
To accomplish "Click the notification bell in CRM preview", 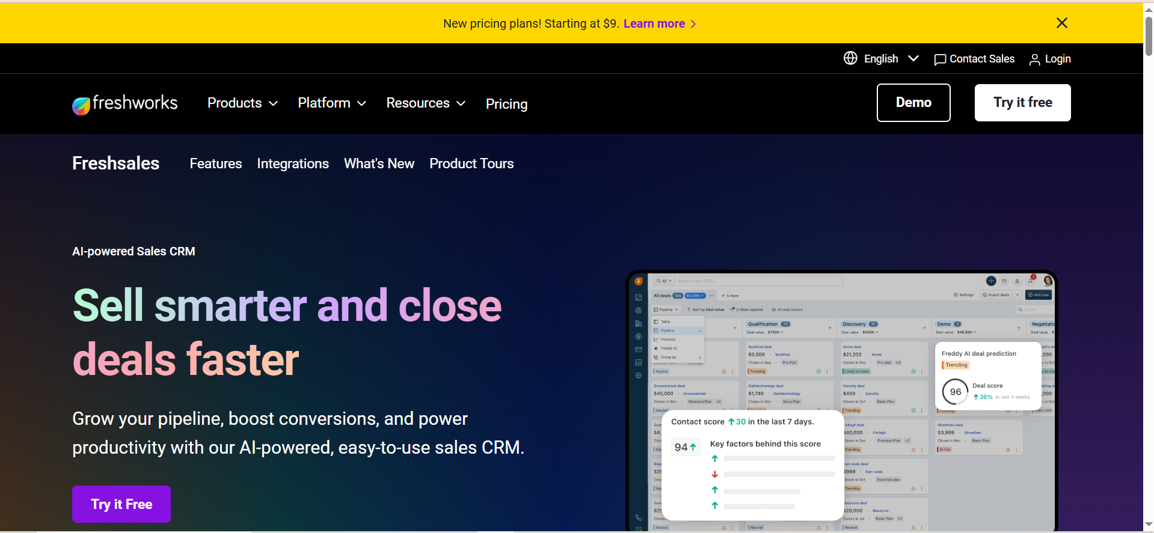I will [1031, 281].
